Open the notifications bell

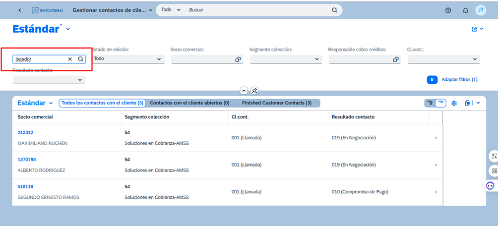tap(465, 10)
